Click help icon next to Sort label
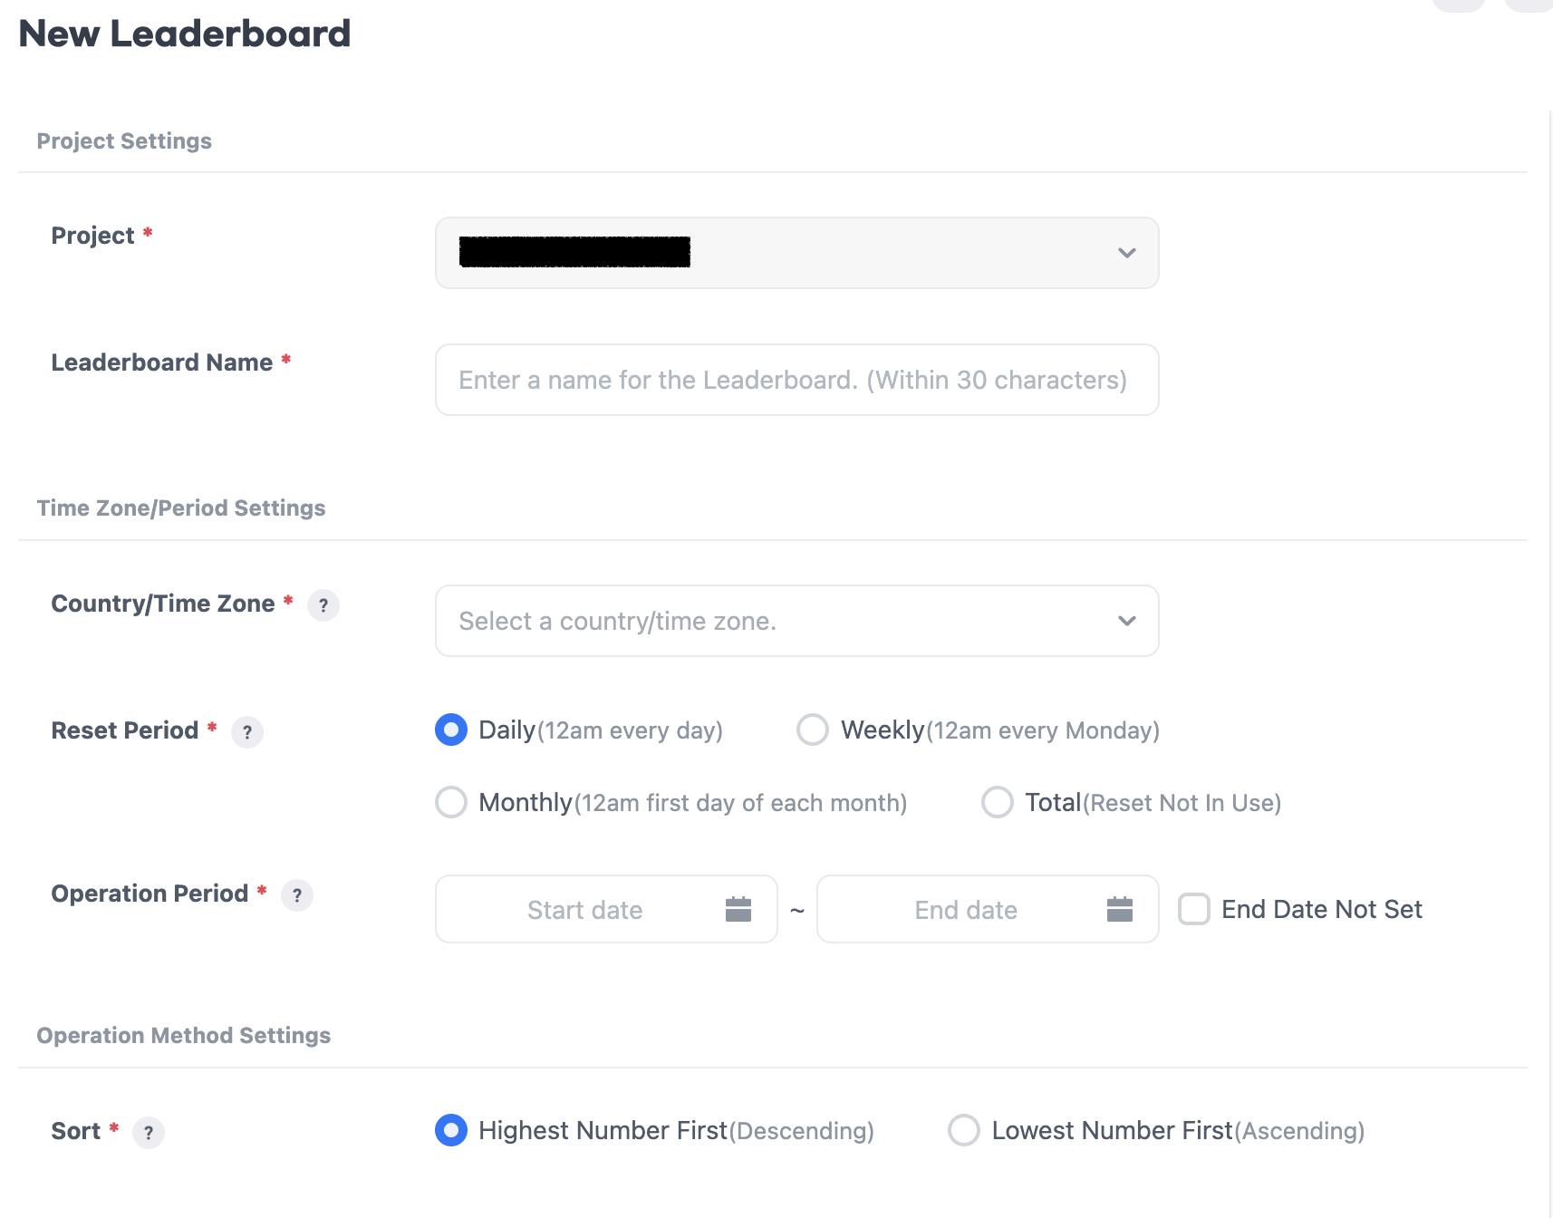Screen dimensions: 1553x1218 [149, 1133]
